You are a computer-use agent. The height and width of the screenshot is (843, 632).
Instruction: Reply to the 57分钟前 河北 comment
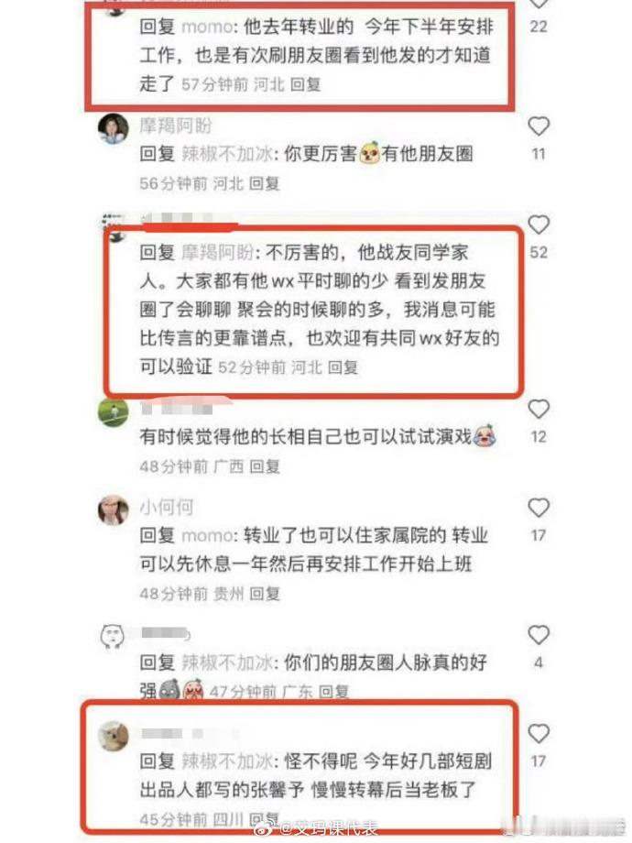tap(305, 84)
